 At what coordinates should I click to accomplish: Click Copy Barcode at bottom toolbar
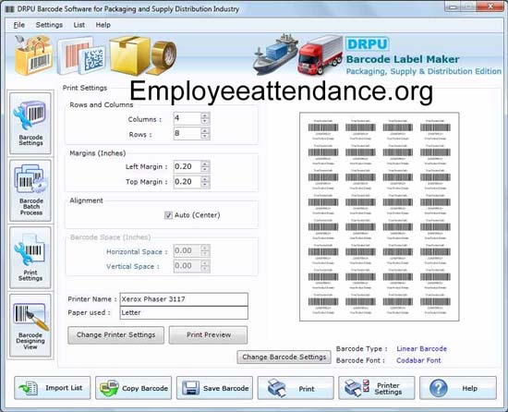[134, 388]
